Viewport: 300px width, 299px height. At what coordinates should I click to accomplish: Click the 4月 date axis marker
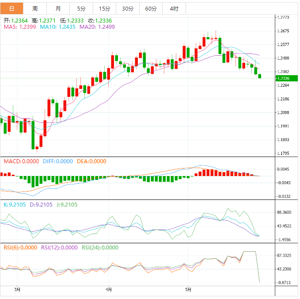[x=109, y=290]
